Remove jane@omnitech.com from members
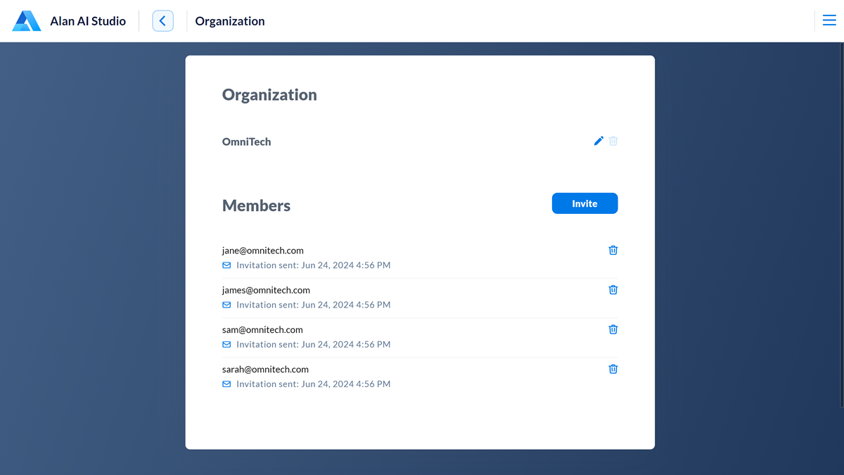 click(613, 250)
